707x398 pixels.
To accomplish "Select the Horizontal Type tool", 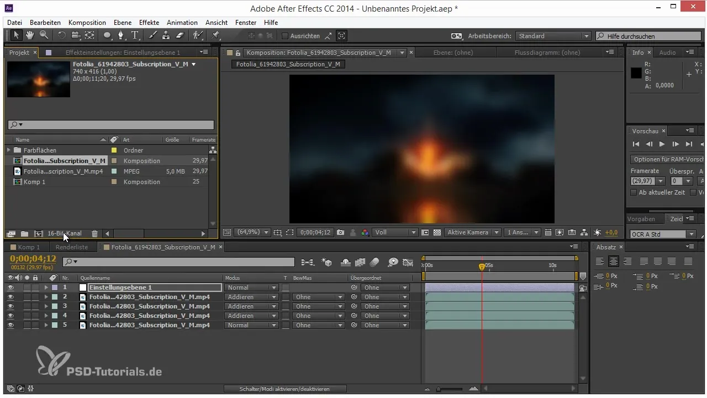I will point(135,35).
